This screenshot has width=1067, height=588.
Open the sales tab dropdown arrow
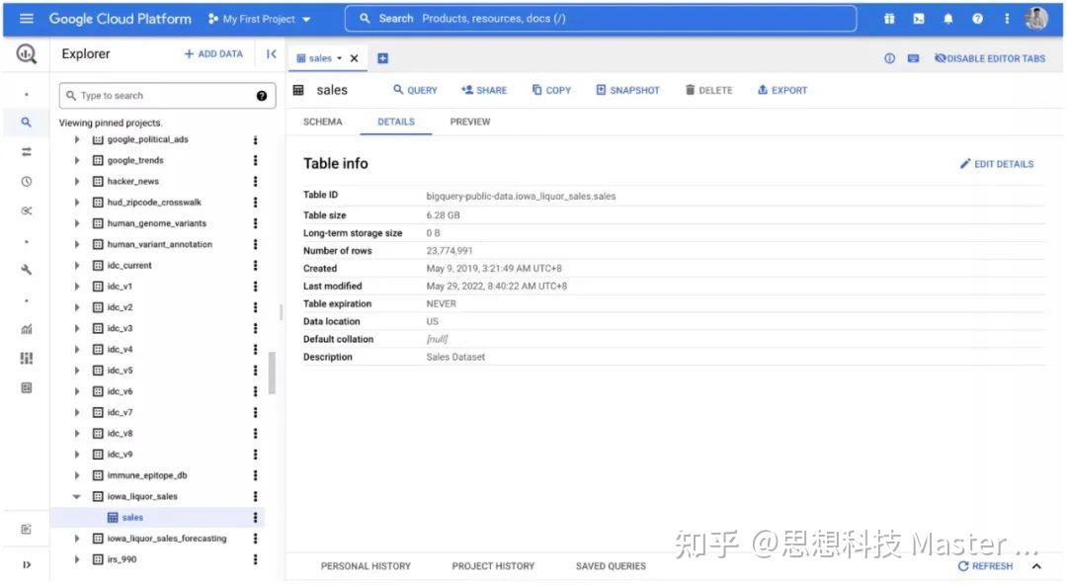(x=339, y=58)
